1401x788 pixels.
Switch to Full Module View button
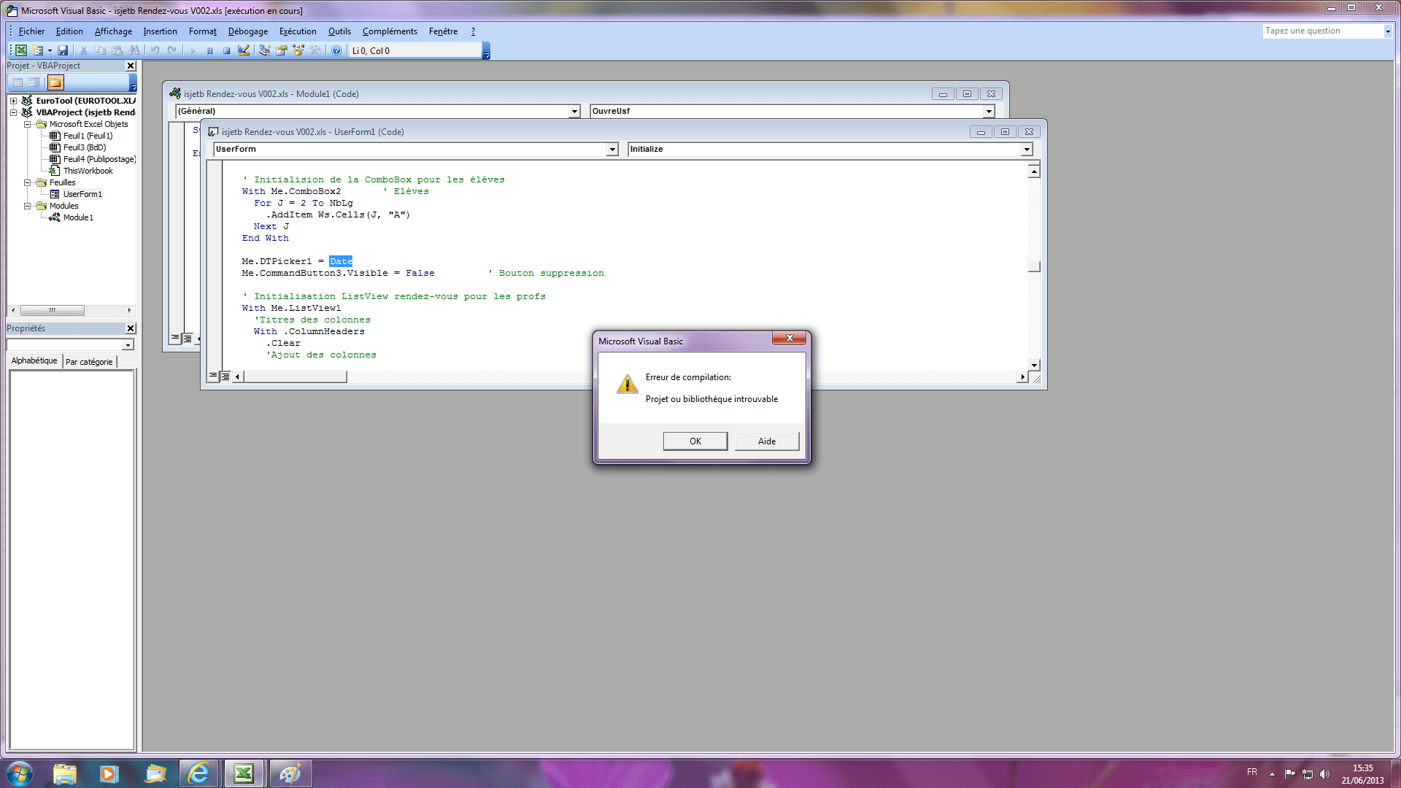pos(225,376)
